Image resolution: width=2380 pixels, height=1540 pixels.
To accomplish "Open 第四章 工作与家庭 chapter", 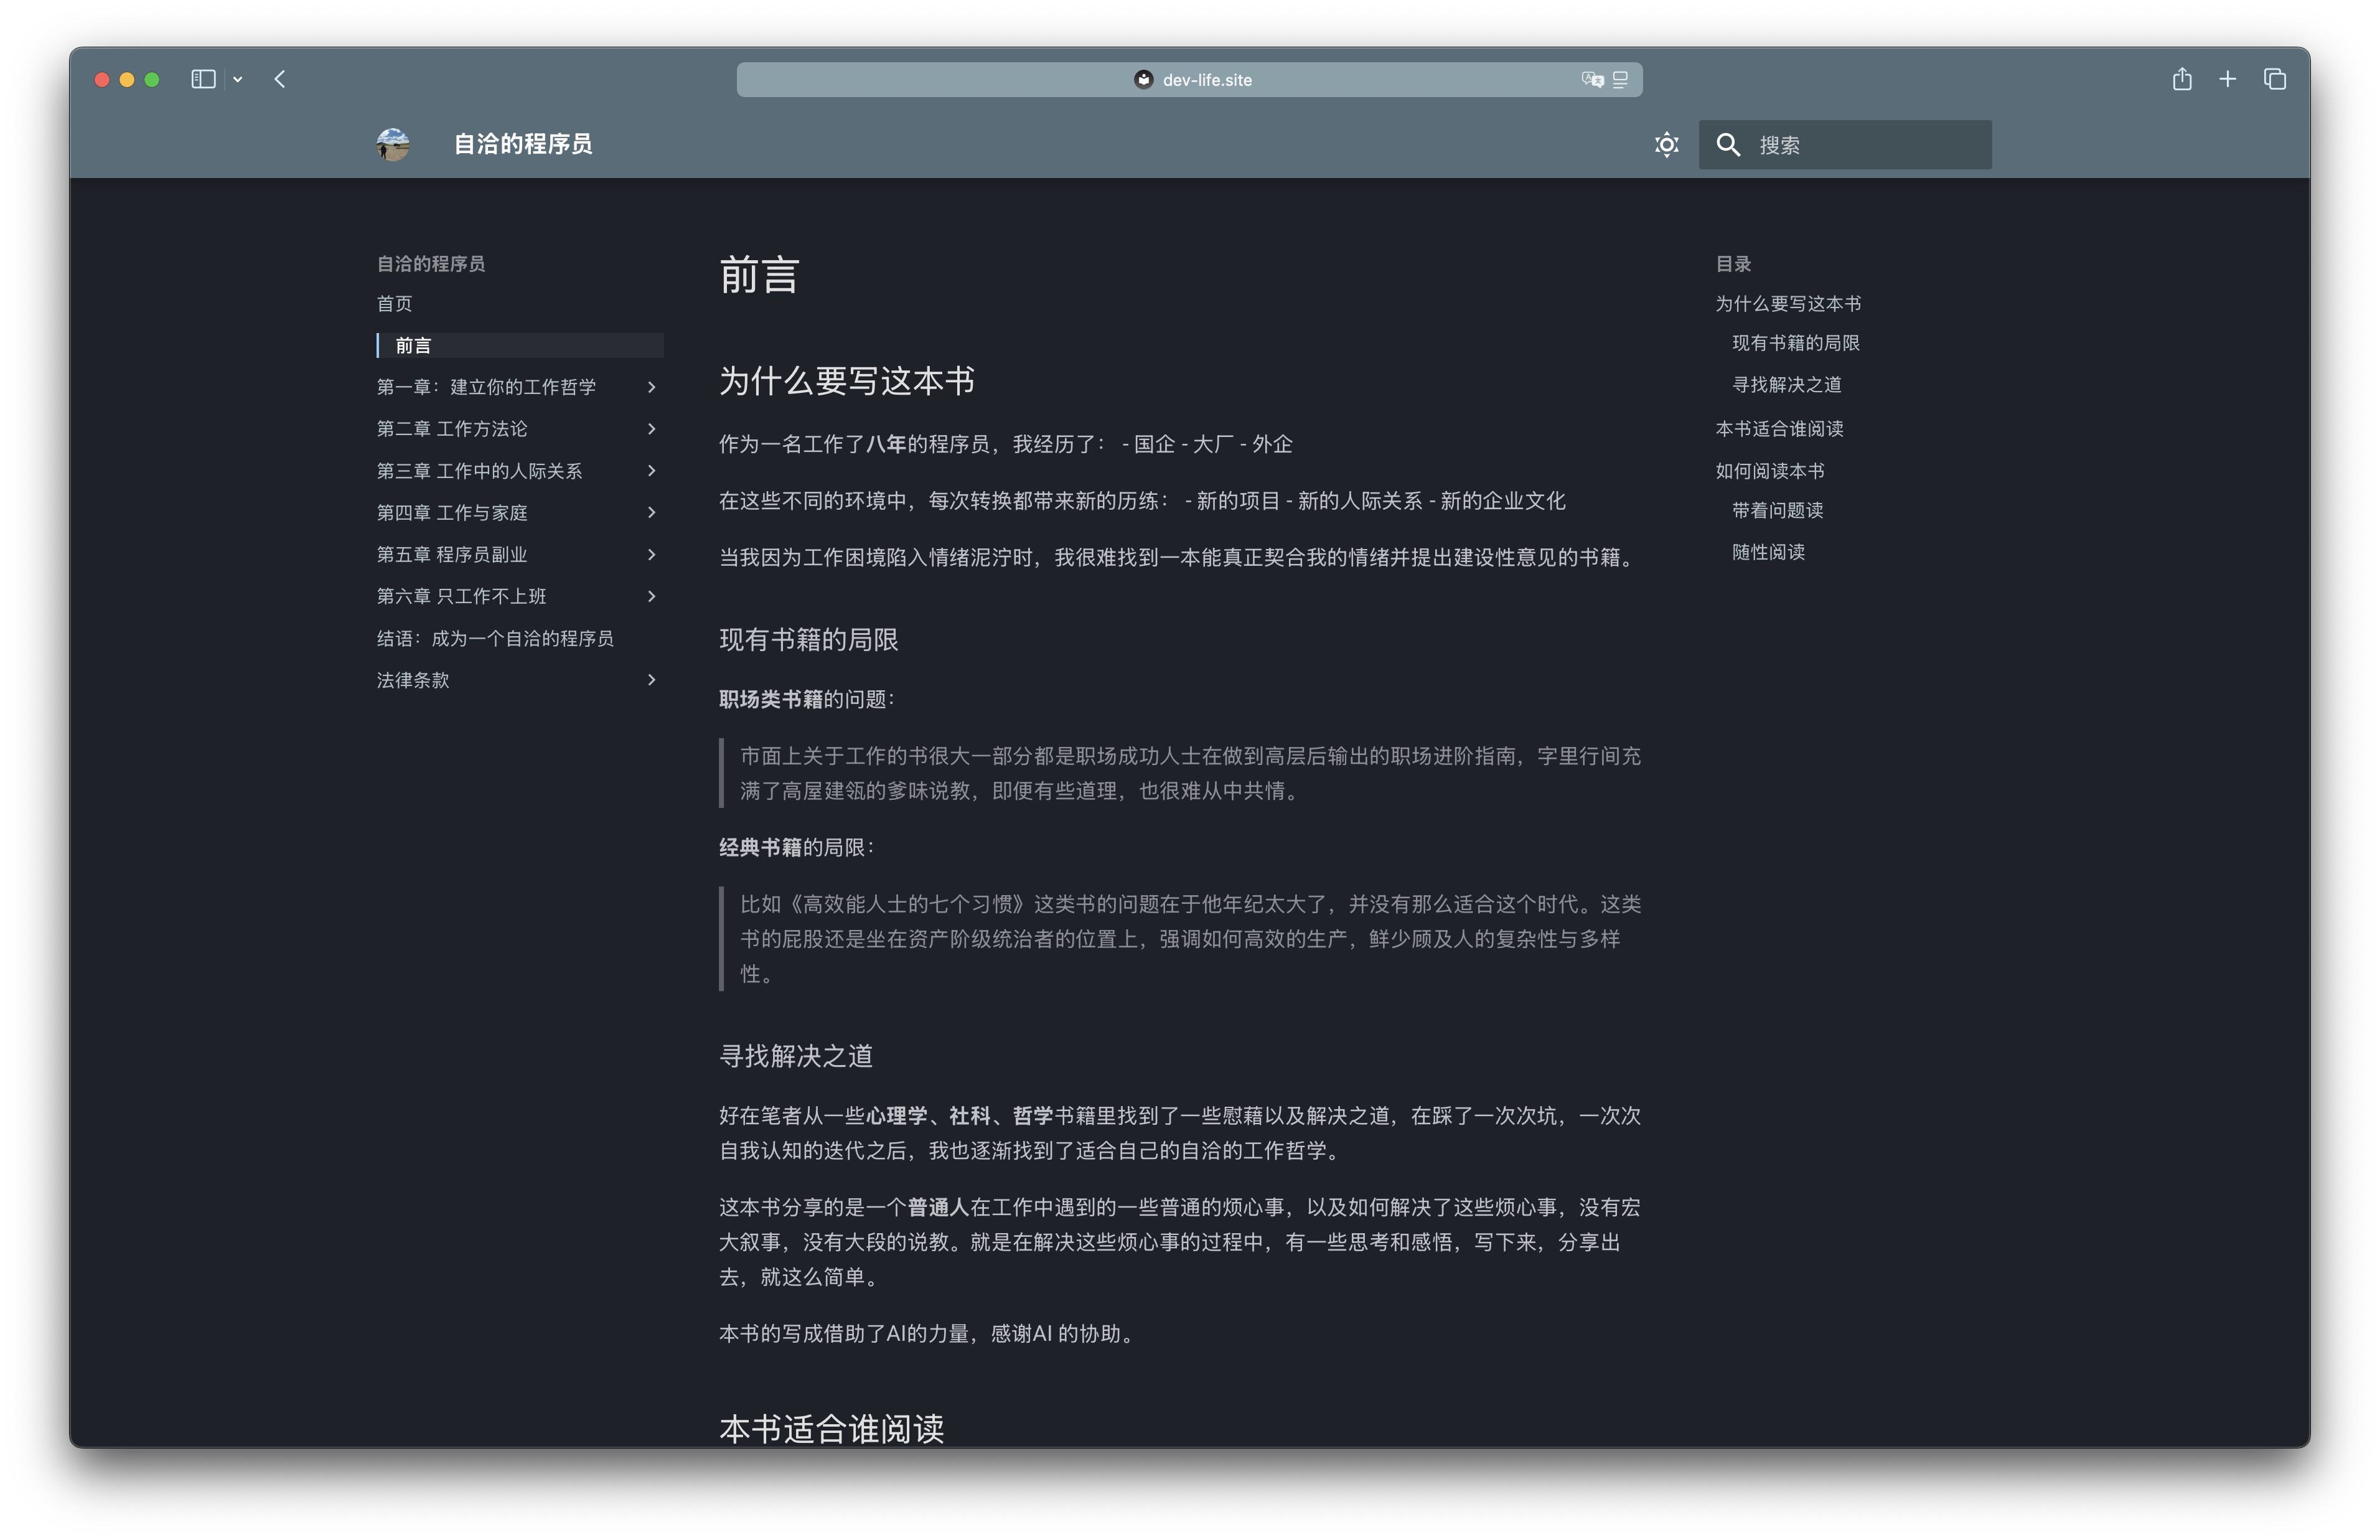I will click(x=452, y=512).
